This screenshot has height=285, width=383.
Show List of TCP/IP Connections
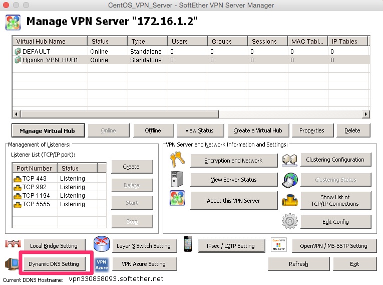(x=335, y=200)
